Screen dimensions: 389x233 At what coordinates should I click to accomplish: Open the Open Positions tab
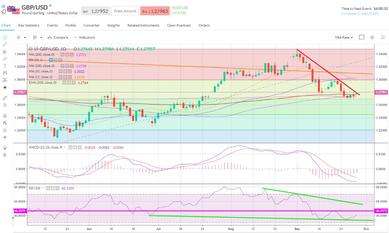(x=179, y=25)
